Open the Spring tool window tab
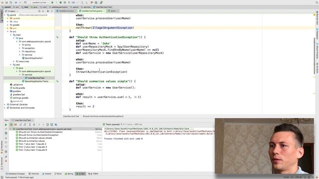This screenshot has height=179, width=319. [x=69, y=174]
